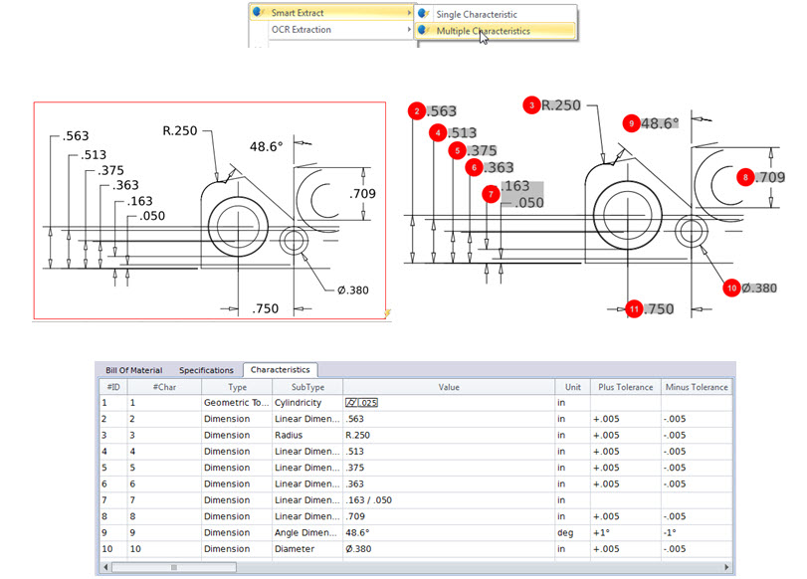Select balloon 3 next to the R.250 radius
The image size is (807, 579).
(532, 103)
